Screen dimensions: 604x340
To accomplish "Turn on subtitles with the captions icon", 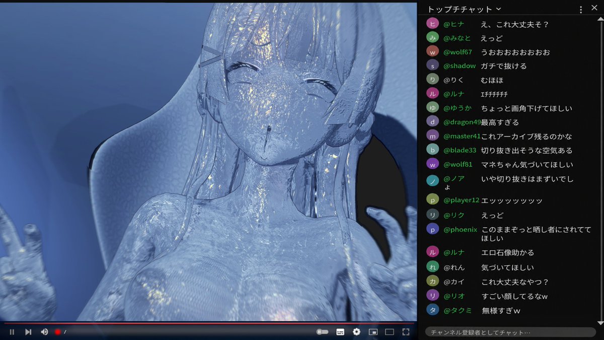I will click(340, 332).
